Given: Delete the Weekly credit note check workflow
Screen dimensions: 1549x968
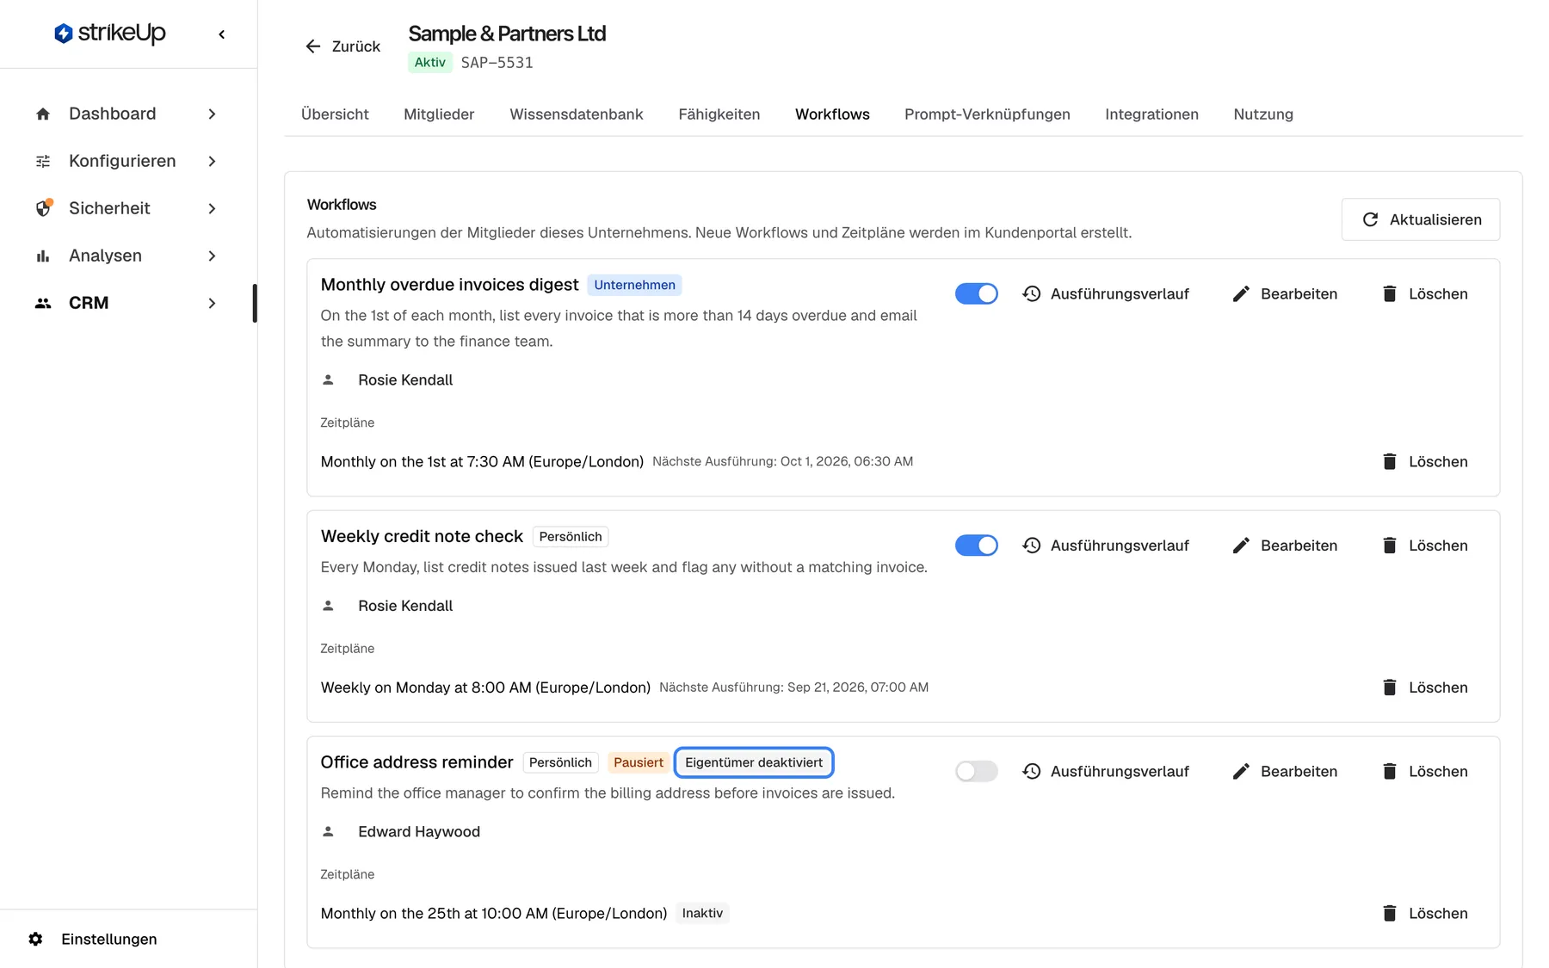Looking at the screenshot, I should (x=1425, y=546).
